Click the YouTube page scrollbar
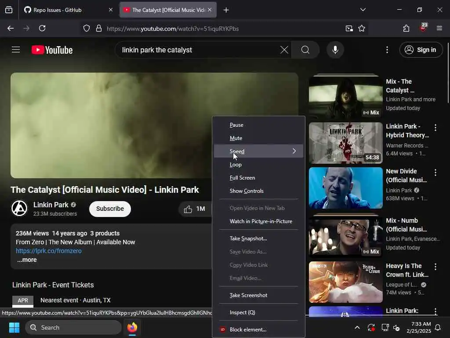 448,73
